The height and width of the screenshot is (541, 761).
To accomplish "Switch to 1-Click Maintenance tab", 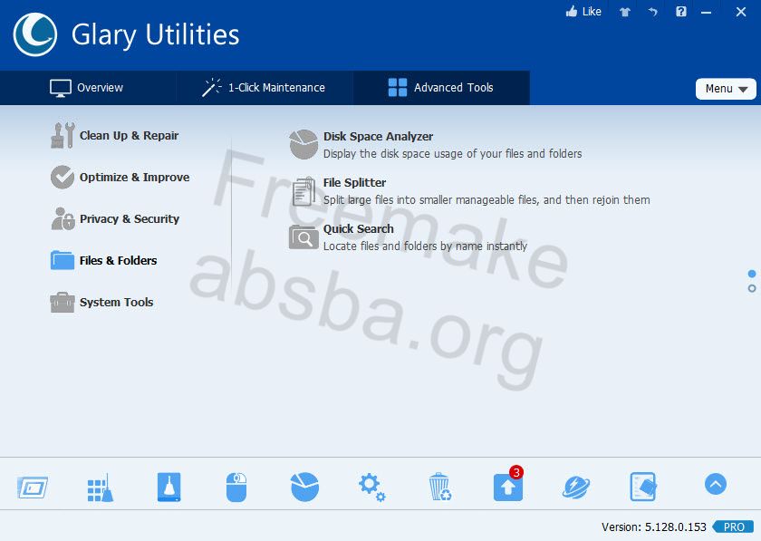I will coord(265,88).
